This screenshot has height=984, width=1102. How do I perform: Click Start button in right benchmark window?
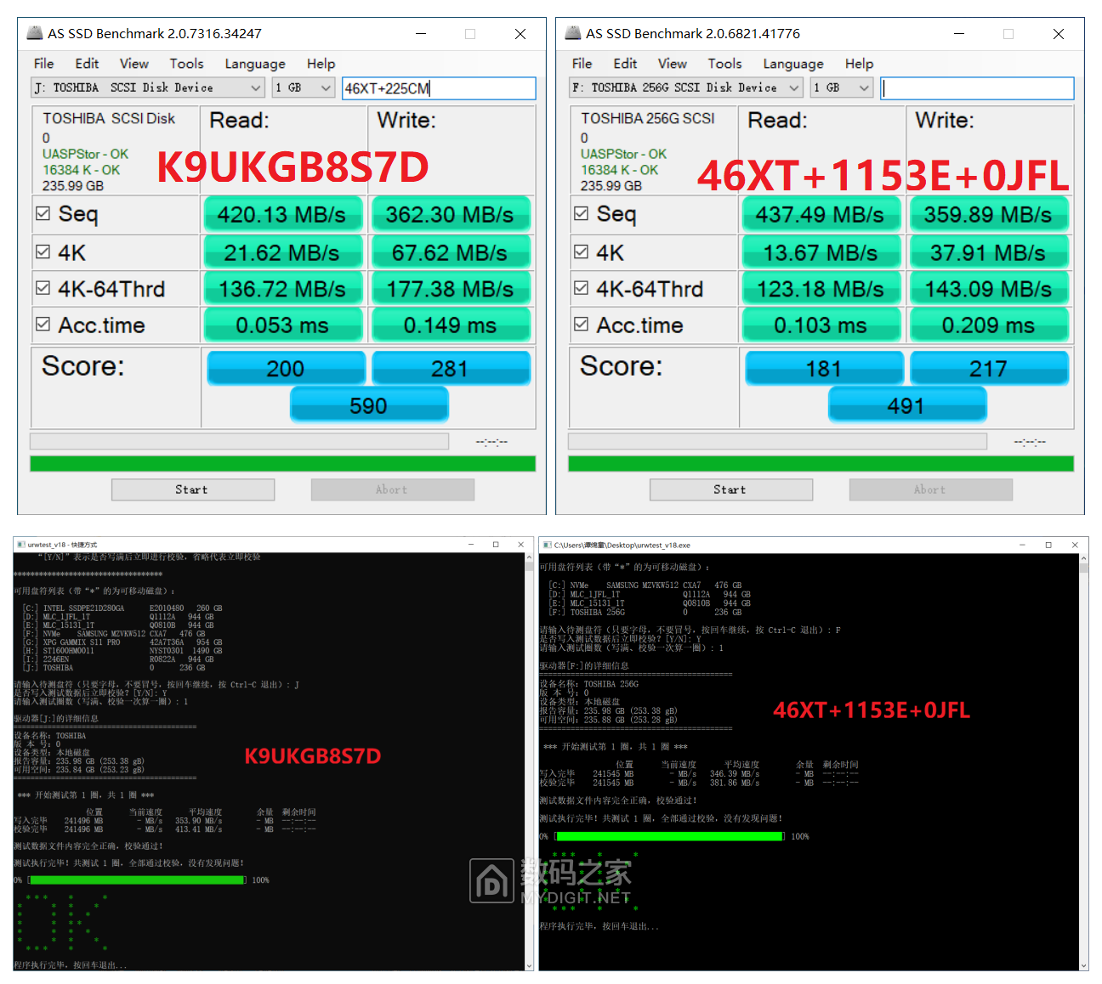pyautogui.click(x=730, y=489)
